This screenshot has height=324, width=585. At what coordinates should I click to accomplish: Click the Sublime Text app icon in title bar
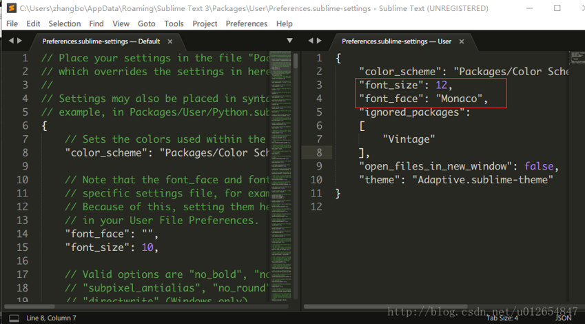[x=11, y=8]
